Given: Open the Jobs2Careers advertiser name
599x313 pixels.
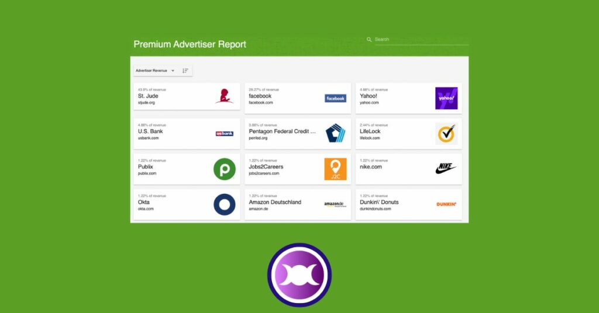Looking at the screenshot, I should click(x=266, y=166).
